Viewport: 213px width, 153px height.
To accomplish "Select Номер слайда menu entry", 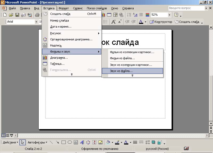I will pos(72,20).
